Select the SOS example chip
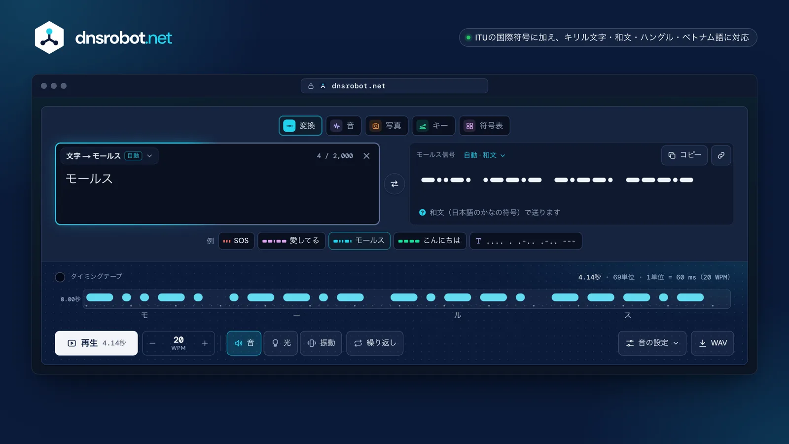The height and width of the screenshot is (444, 789). 236,241
